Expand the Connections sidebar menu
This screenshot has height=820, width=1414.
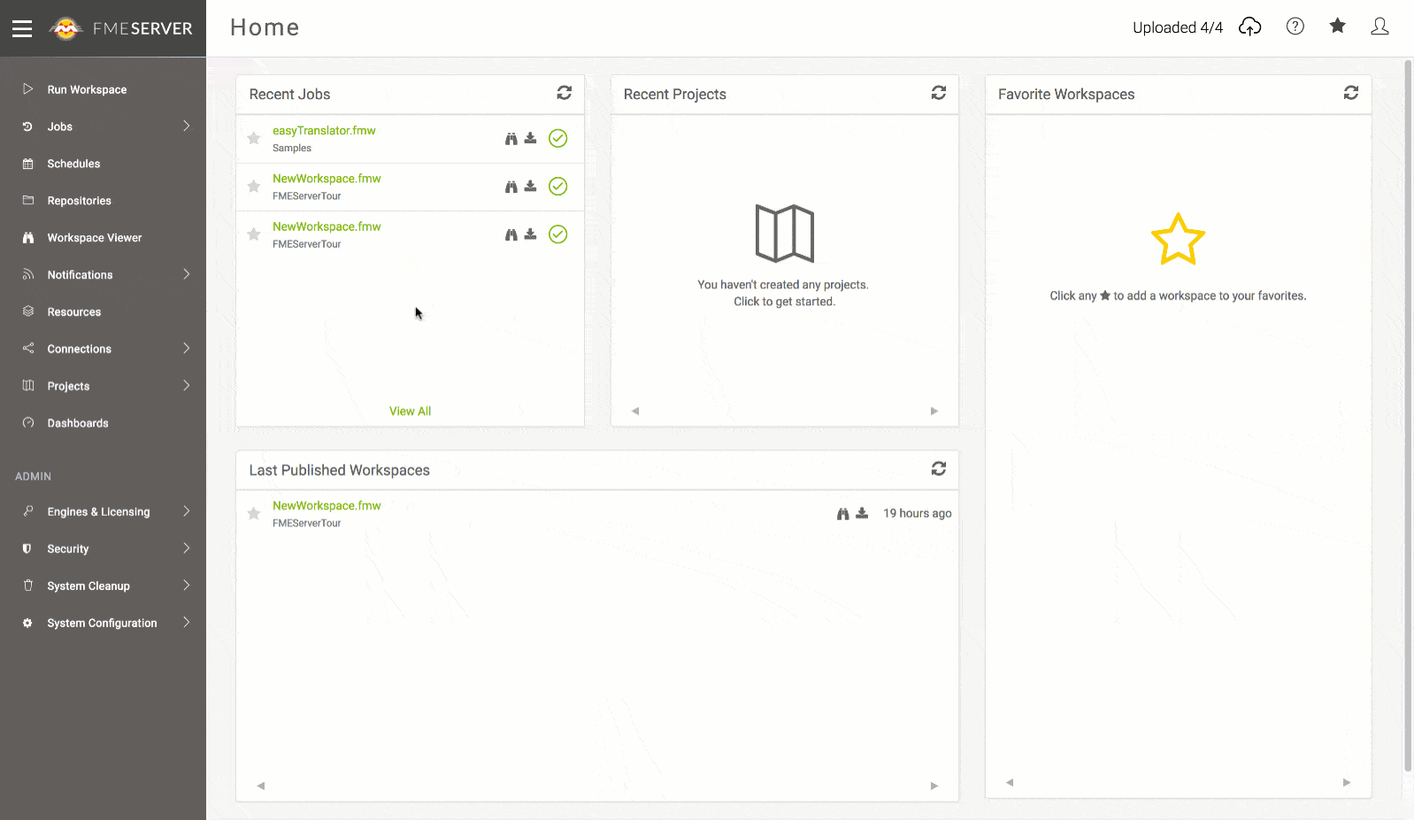tap(187, 349)
